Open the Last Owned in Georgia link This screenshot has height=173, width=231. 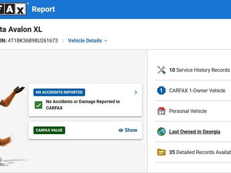pos(195,131)
